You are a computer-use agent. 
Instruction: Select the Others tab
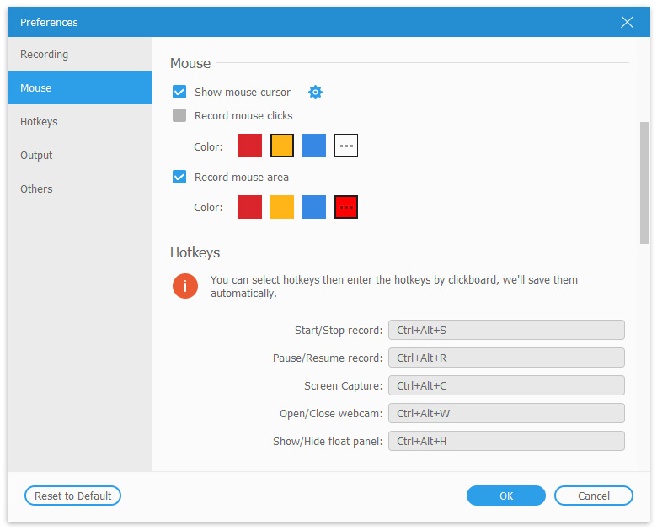click(37, 189)
